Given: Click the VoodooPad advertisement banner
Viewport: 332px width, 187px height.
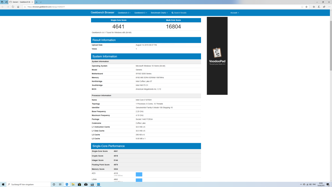Looking at the screenshot, I should 217,56.
